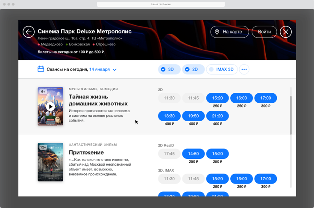Go back with the left arrow icon
The height and width of the screenshot is (208, 314).
coord(29,32)
